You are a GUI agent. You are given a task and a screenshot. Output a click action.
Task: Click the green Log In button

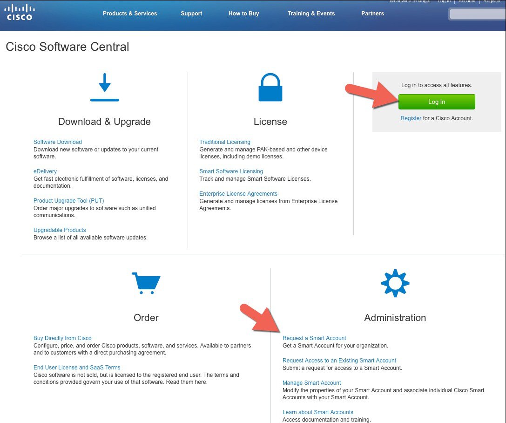pos(437,102)
